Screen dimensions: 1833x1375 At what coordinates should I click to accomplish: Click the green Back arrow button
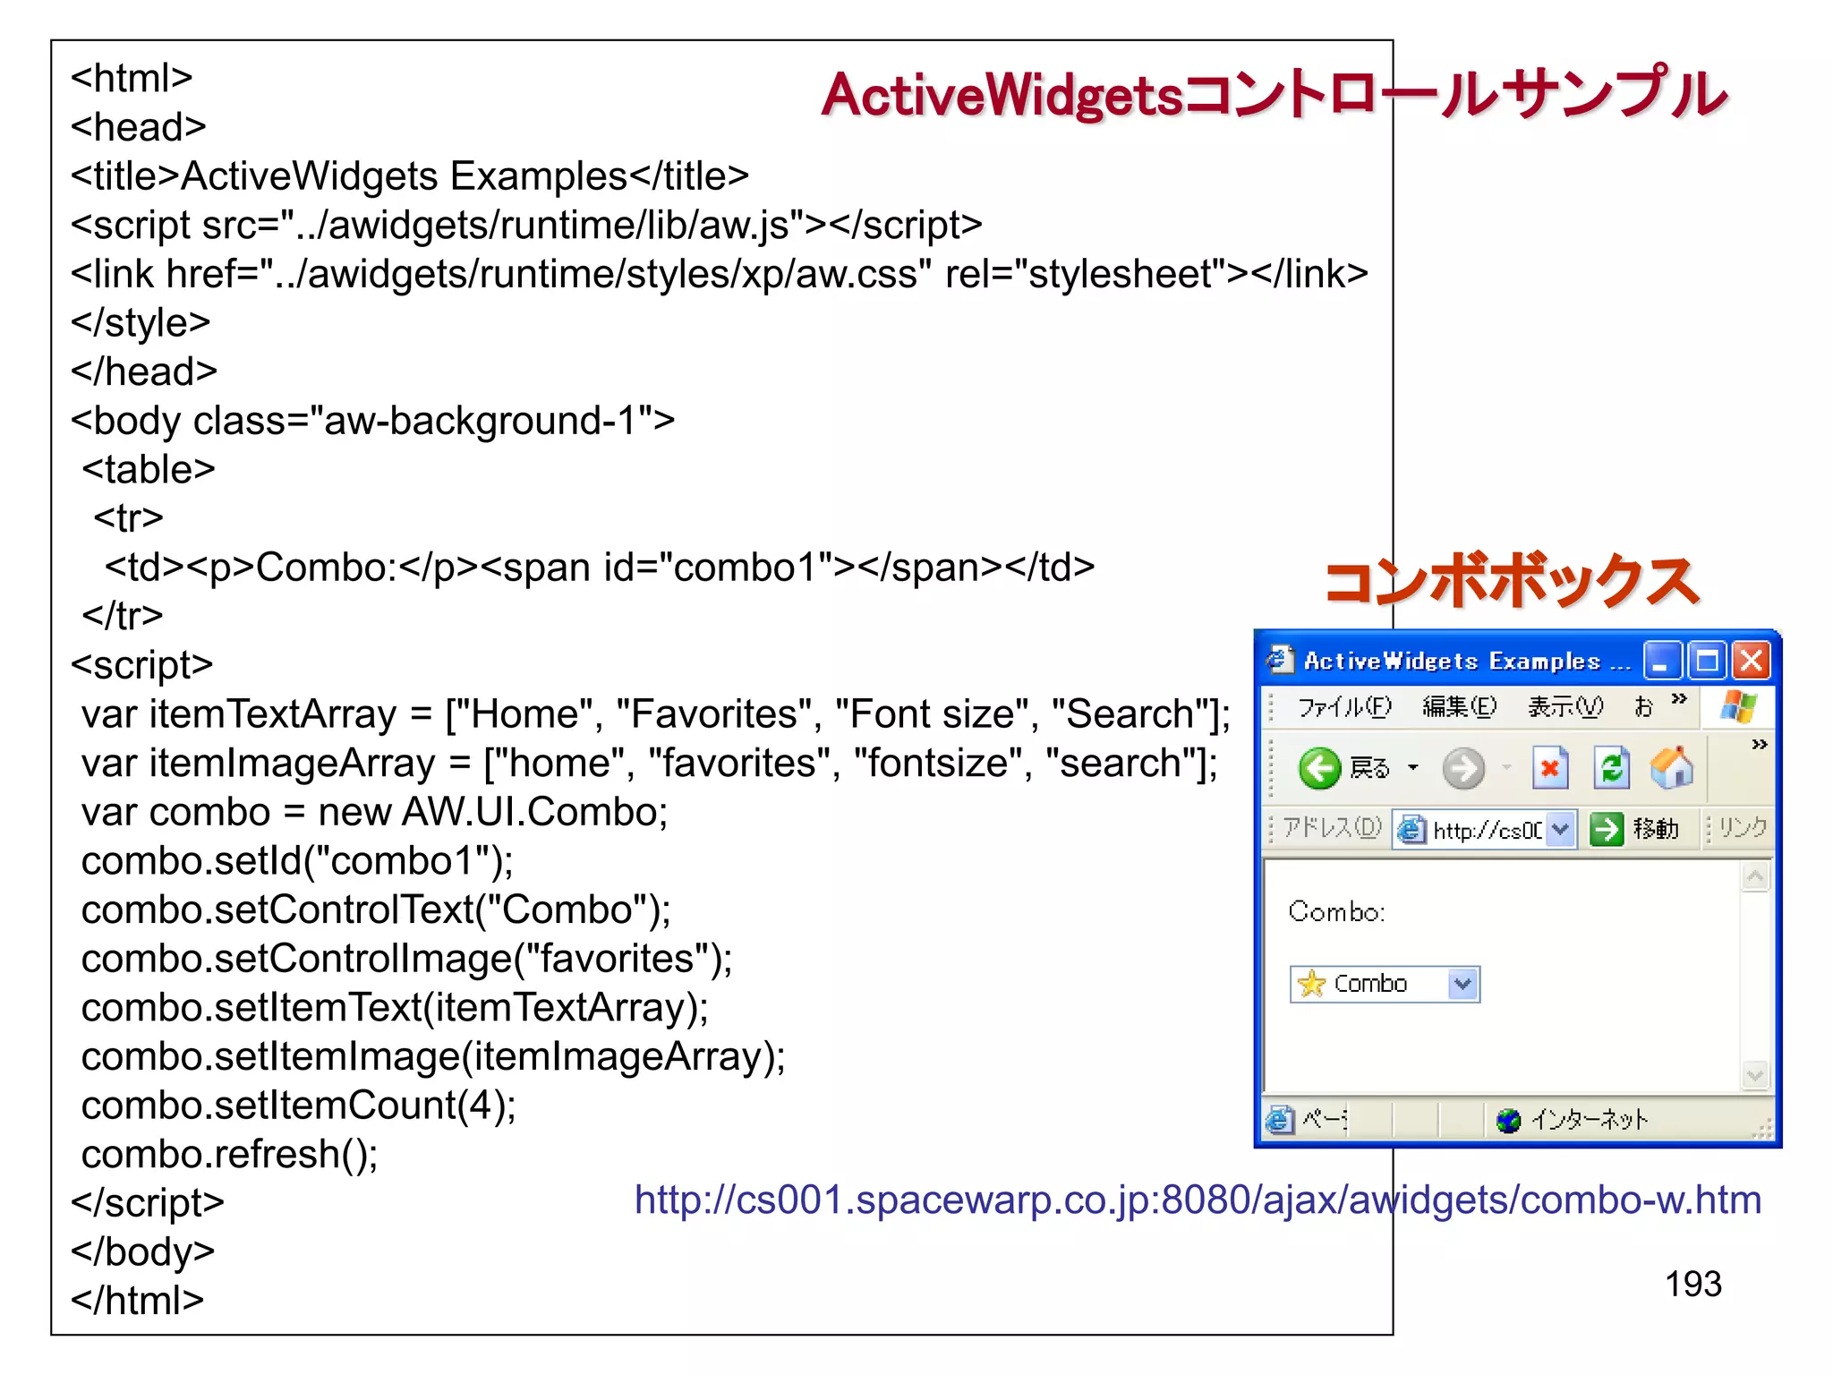1319,768
